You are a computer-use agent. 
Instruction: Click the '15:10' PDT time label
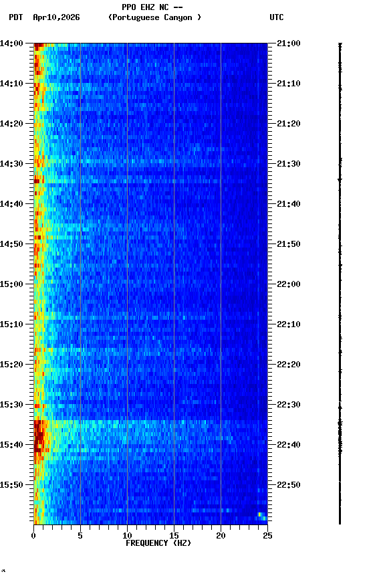[11, 324]
